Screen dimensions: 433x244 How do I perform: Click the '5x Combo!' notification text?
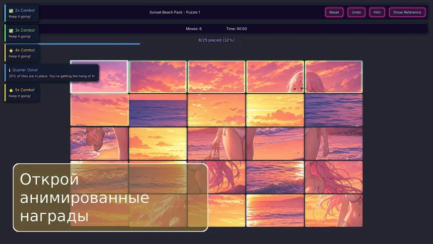coord(25,90)
